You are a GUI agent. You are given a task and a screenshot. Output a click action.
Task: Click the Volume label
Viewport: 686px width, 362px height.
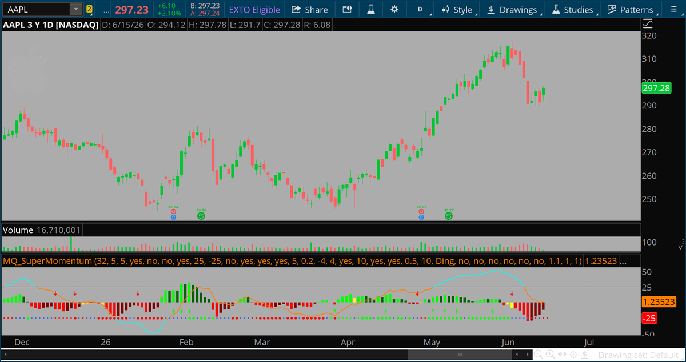point(18,230)
